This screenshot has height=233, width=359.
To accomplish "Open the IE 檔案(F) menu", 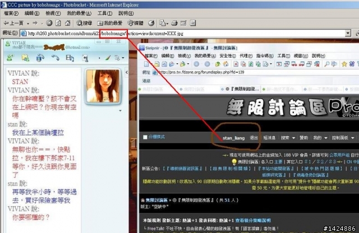I will point(11,13).
